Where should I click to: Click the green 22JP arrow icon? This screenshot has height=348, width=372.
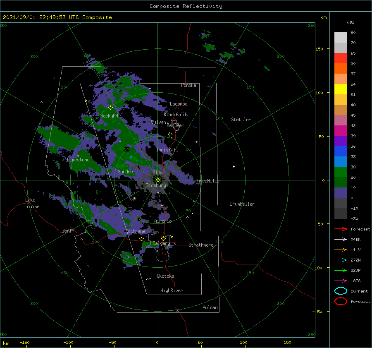pyautogui.click(x=341, y=270)
